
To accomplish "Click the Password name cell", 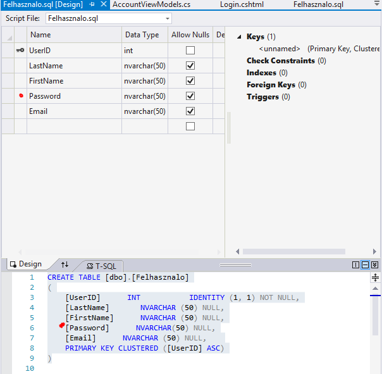I will tap(74, 96).
